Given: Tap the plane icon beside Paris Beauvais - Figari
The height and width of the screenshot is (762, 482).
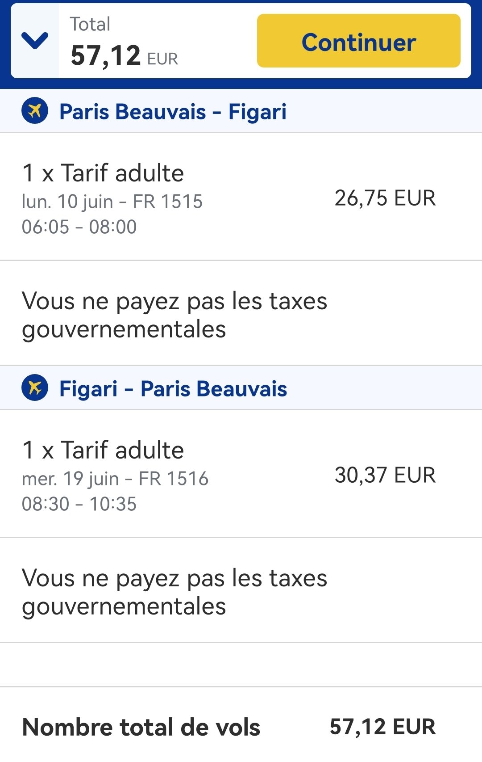Looking at the screenshot, I should pyautogui.click(x=35, y=110).
